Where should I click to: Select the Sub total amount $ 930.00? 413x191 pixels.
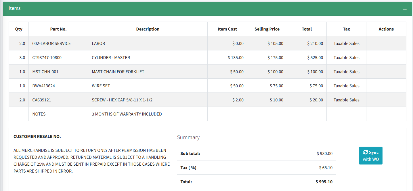[324, 154]
